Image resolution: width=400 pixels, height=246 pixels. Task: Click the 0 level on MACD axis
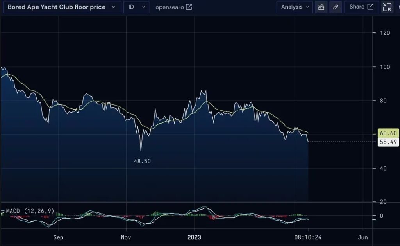pos(382,216)
